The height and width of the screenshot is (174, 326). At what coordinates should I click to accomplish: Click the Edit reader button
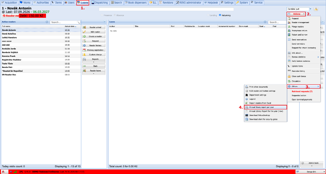94,32
